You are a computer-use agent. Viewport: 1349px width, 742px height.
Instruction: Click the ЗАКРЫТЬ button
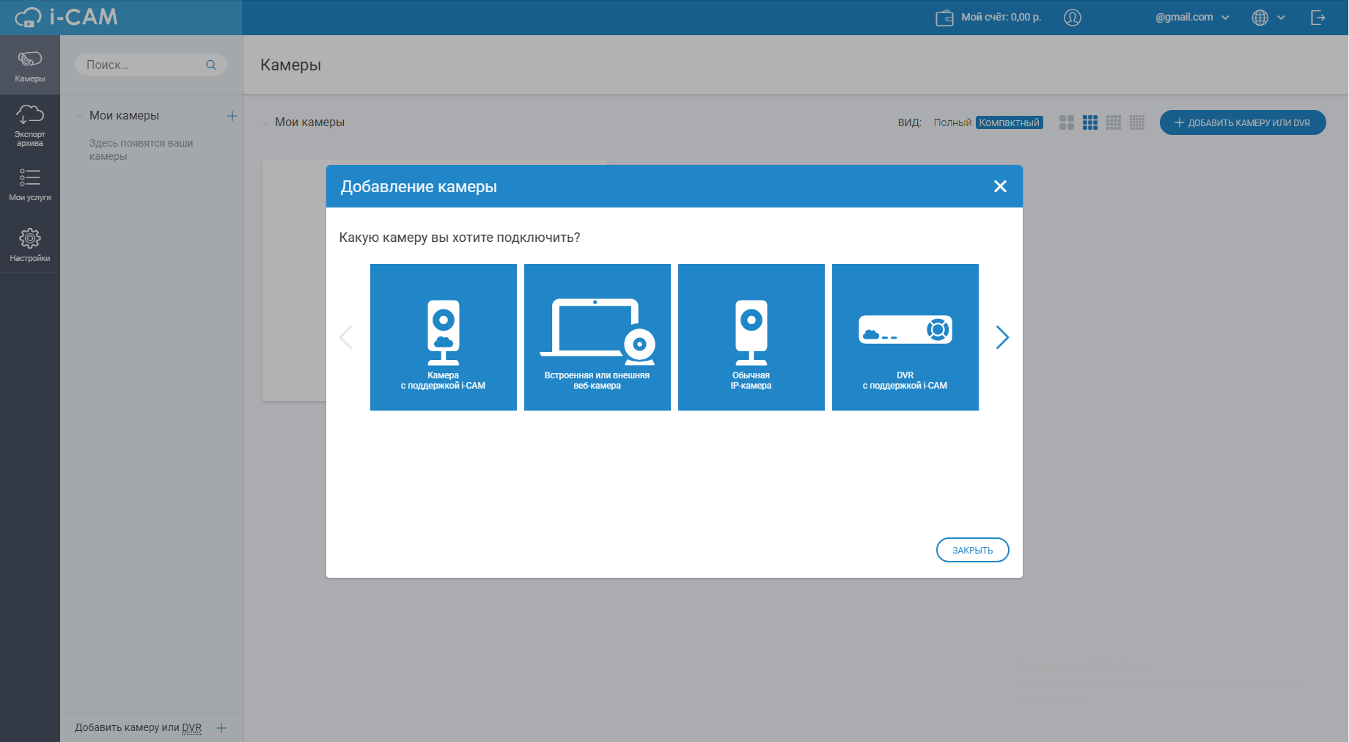pyautogui.click(x=973, y=550)
